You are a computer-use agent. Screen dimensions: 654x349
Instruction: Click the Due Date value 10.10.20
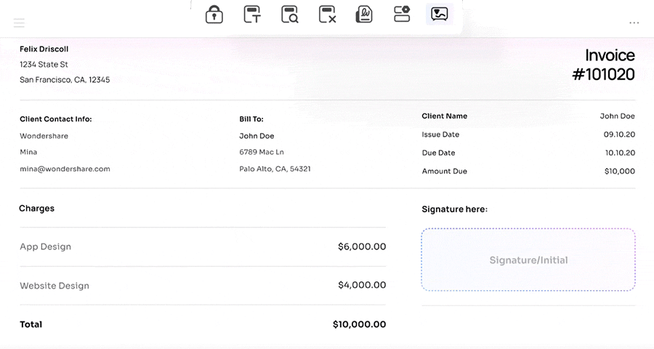(x=621, y=153)
